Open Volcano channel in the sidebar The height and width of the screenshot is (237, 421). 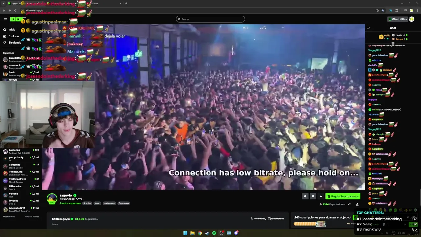tap(21, 195)
